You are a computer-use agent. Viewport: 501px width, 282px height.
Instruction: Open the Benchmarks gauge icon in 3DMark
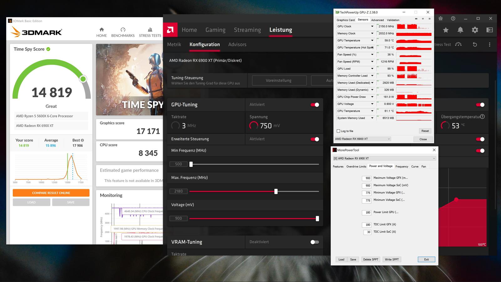pyautogui.click(x=123, y=29)
